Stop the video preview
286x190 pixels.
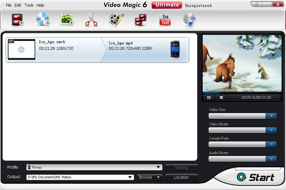click(221, 98)
